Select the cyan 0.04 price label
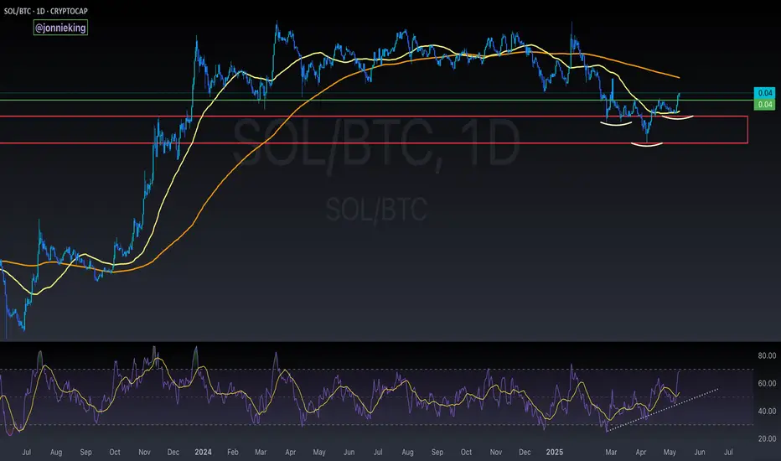 pos(764,93)
